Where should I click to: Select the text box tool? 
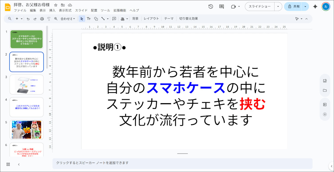[x=89, y=19]
